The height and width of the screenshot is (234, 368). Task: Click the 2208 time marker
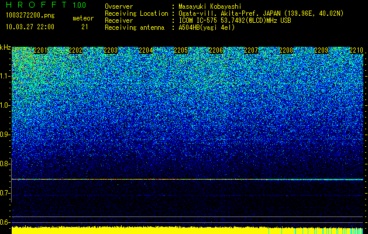pyautogui.click(x=286, y=50)
